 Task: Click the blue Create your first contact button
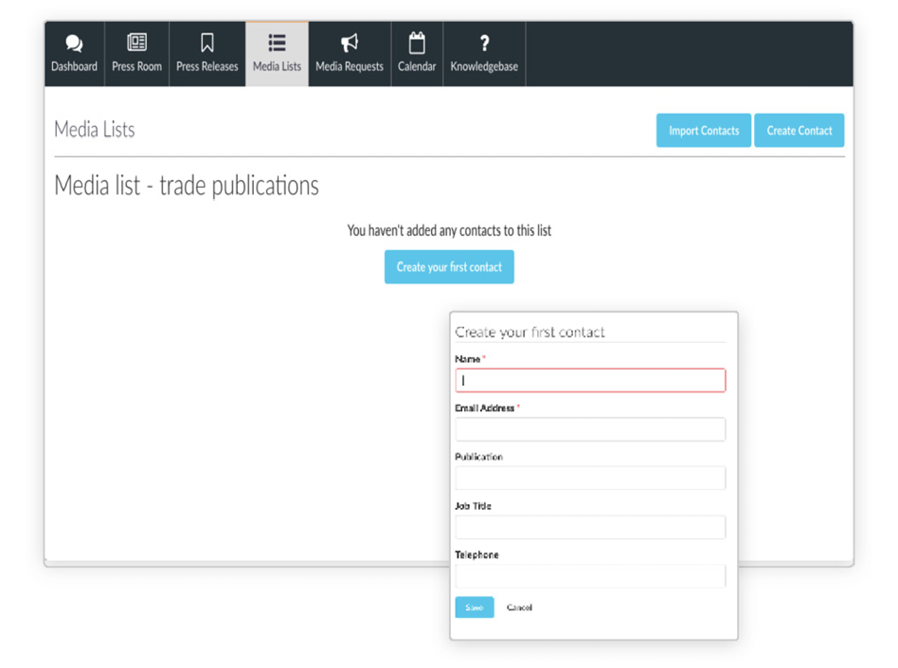point(449,267)
